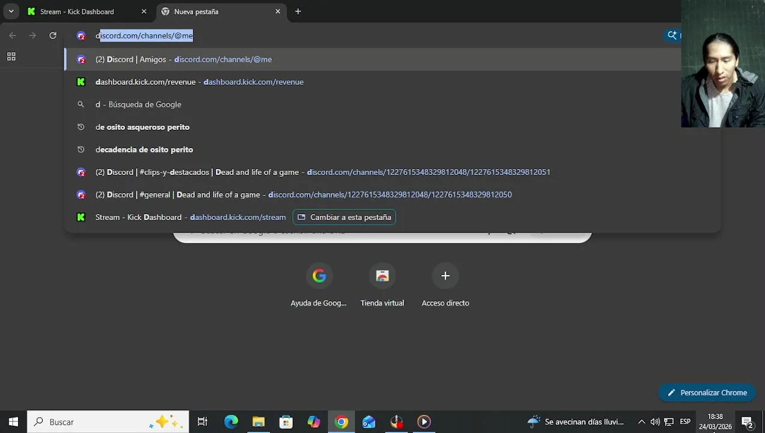Pick 'de osito asqueroso perito' history suggestion
The height and width of the screenshot is (433, 765).
(x=392, y=127)
